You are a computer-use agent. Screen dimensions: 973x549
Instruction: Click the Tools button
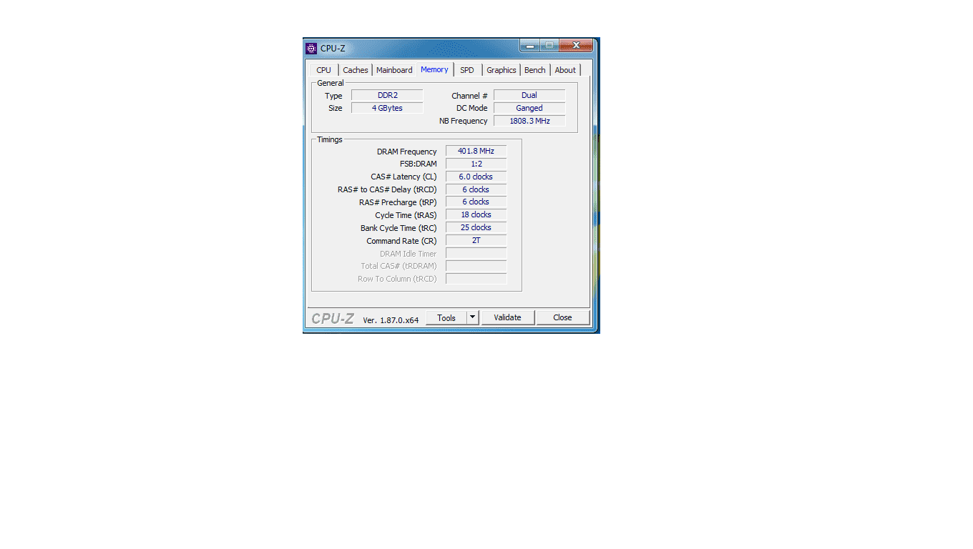[x=446, y=318]
